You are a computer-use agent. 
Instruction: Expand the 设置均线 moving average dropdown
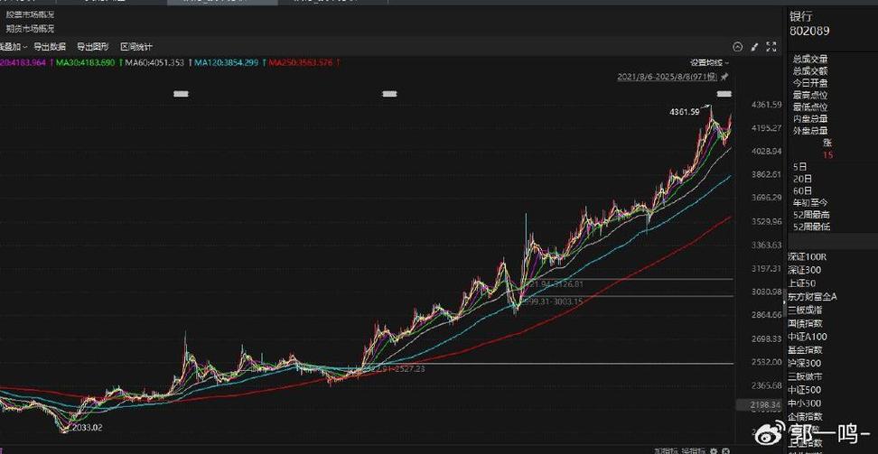coord(710,62)
